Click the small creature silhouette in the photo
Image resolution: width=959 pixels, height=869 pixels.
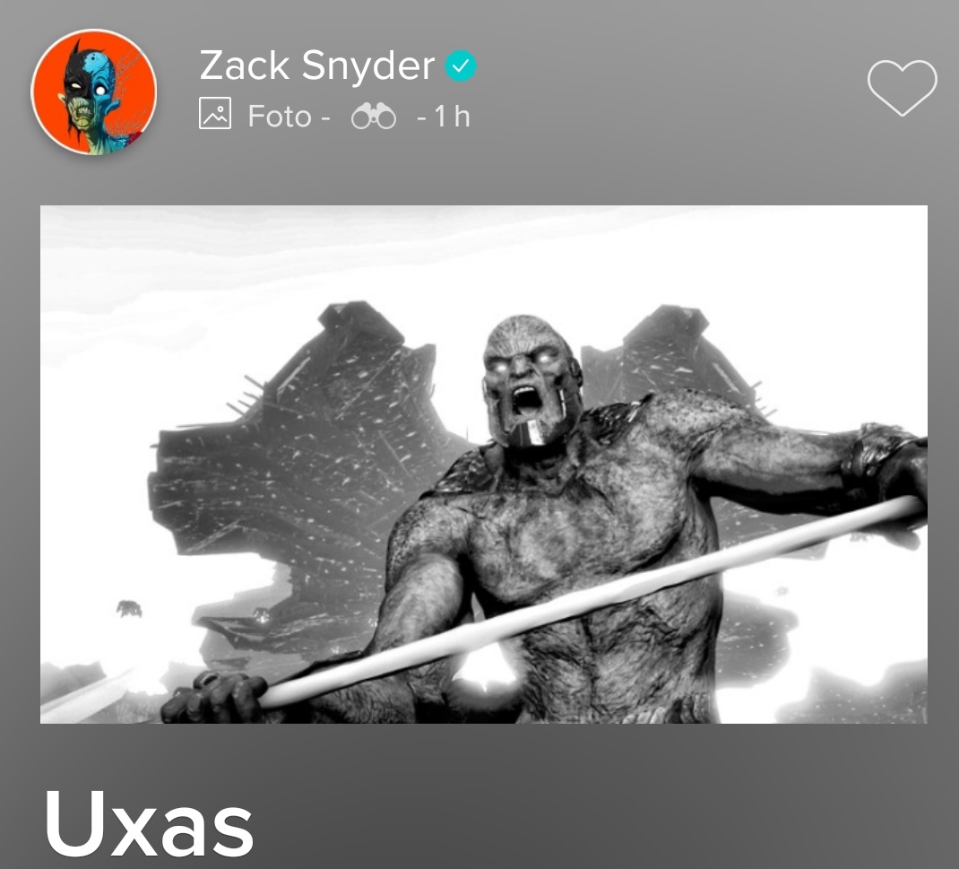(x=129, y=609)
